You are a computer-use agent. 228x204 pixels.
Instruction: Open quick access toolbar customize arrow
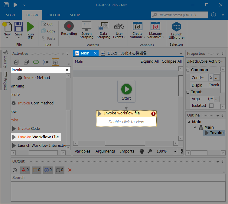[24, 5]
